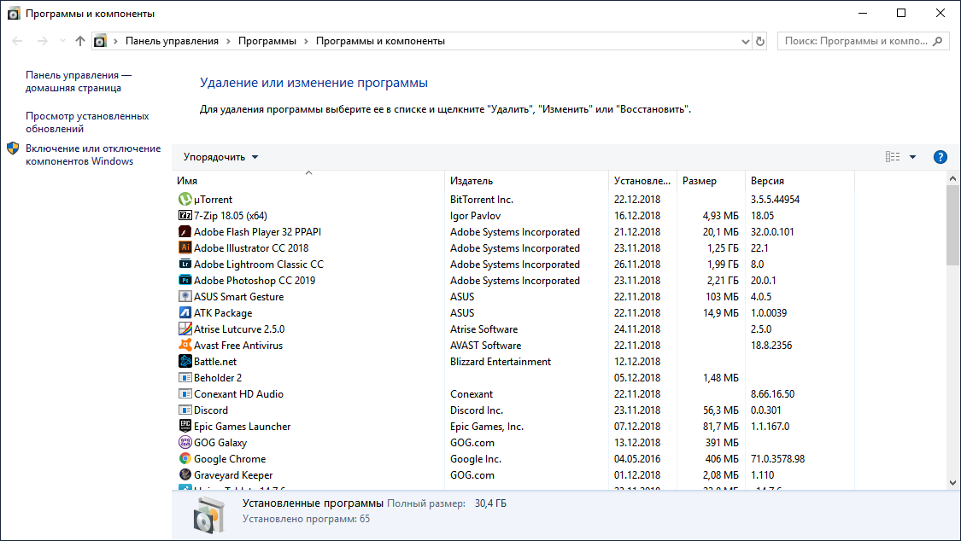Click the Igor Pavlov publisher cell
The height and width of the screenshot is (541, 961).
(x=475, y=216)
